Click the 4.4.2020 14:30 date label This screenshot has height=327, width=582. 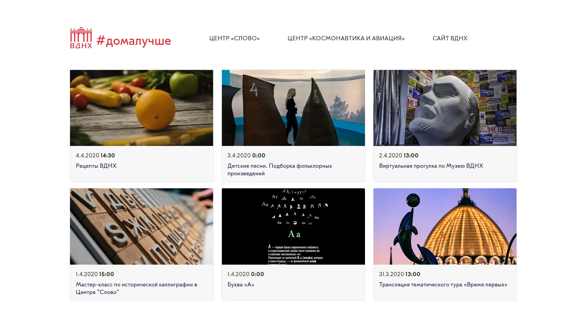[x=95, y=155]
